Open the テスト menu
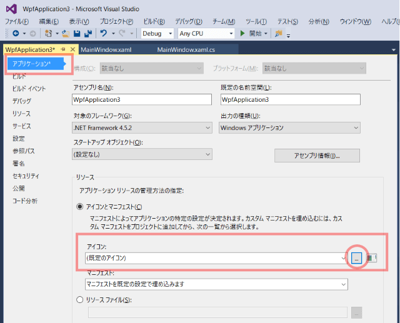This screenshot has width=400, height=323. point(287,21)
